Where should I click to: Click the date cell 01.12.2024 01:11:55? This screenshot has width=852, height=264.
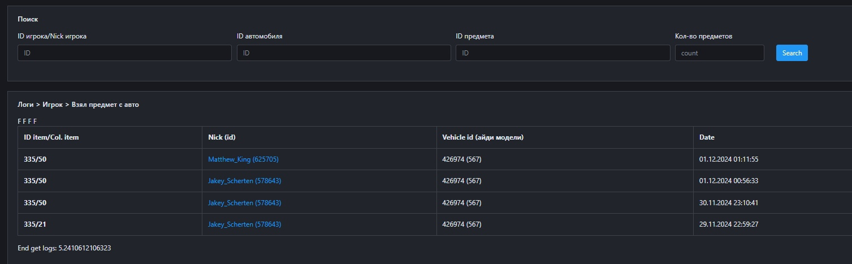[728, 159]
